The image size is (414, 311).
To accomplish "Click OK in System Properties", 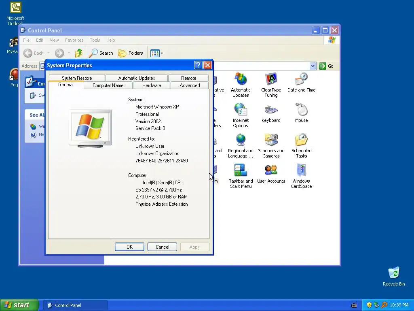I will 130,247.
